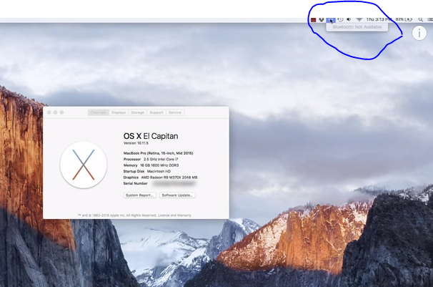Open the Dropbox menu bar icon
The width and height of the screenshot is (433, 287).
[321, 19]
